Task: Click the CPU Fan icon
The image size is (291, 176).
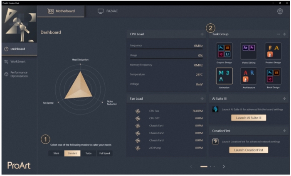Action: point(138,111)
